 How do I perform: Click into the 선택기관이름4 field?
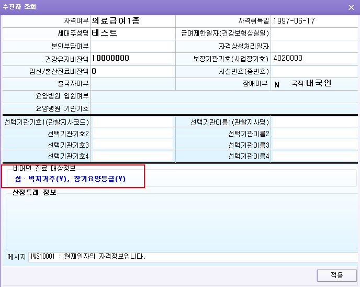[314, 156]
